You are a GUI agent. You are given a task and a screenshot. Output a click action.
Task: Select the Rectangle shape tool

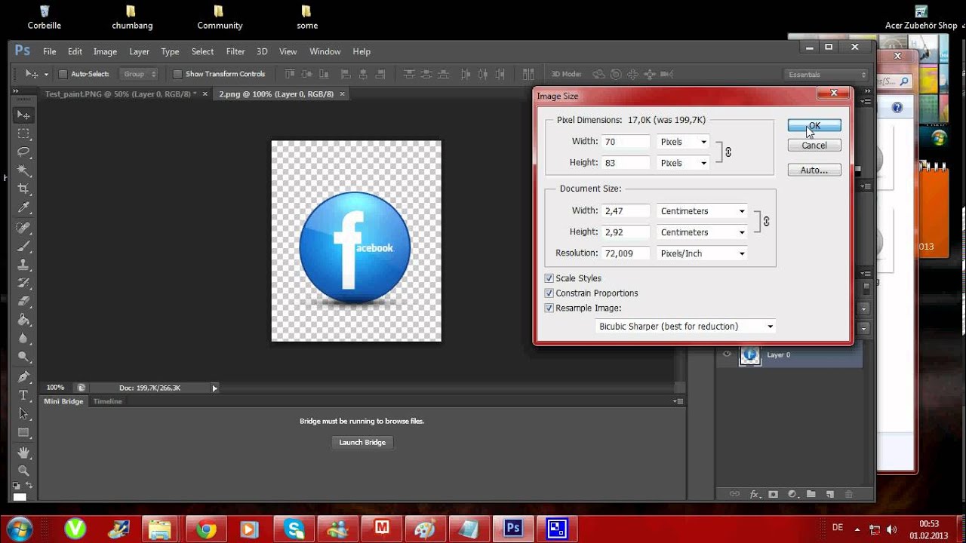[23, 433]
